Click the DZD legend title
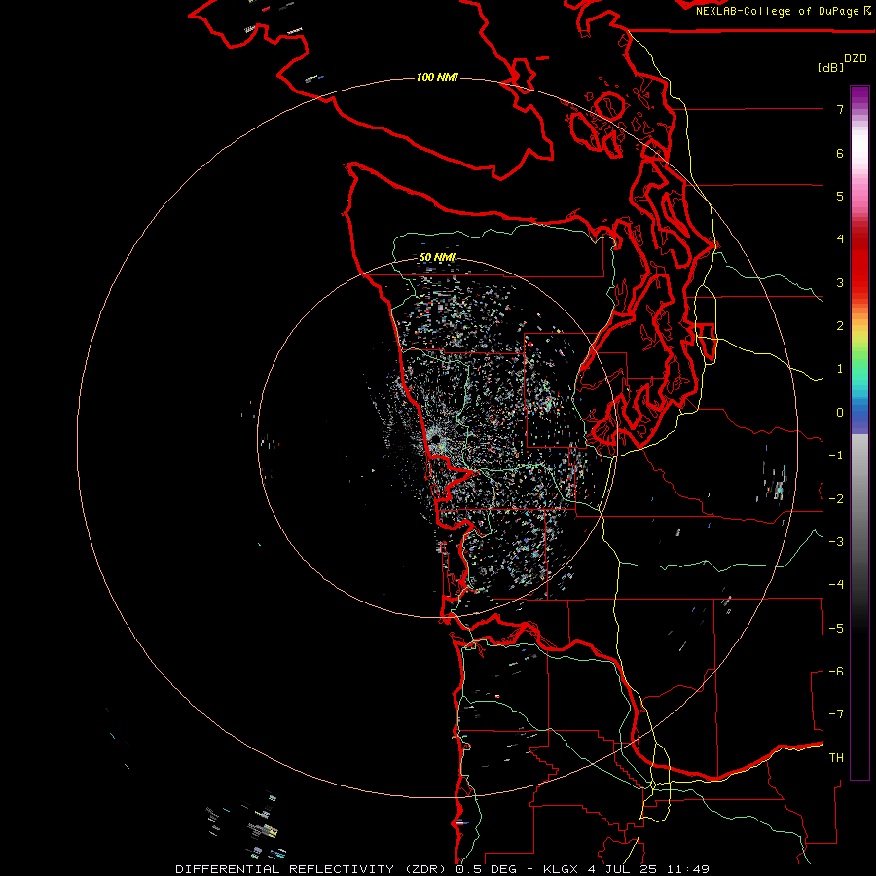 coord(856,58)
